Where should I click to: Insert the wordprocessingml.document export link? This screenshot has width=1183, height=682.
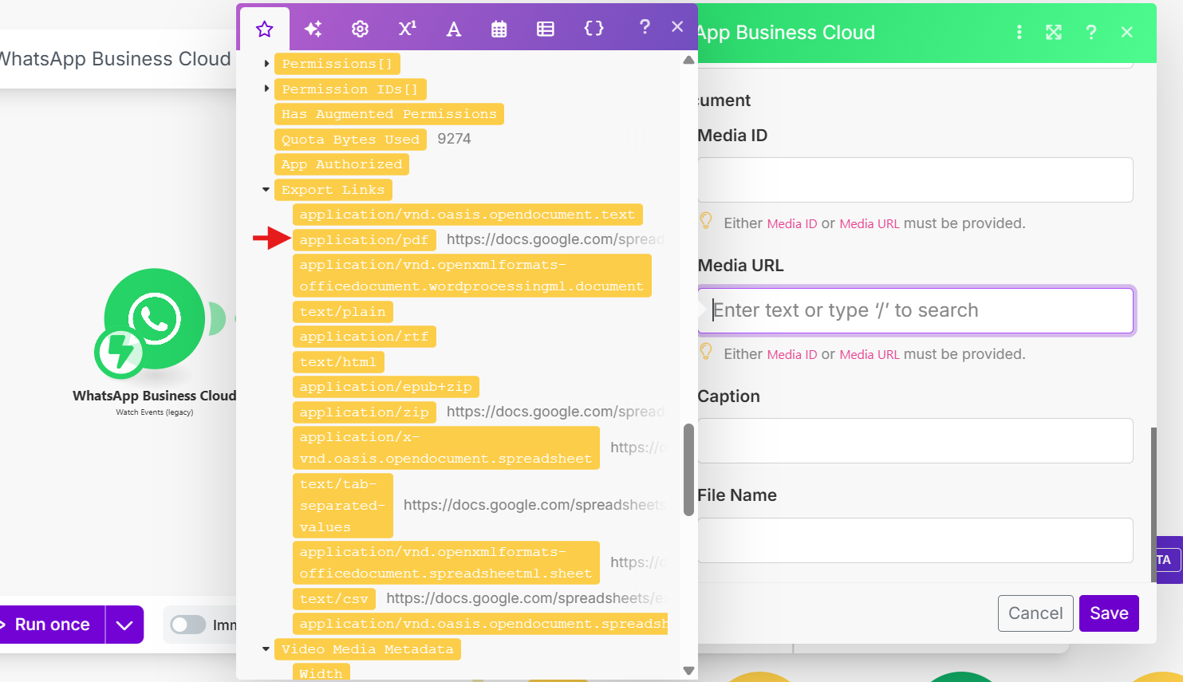pyautogui.click(x=471, y=275)
